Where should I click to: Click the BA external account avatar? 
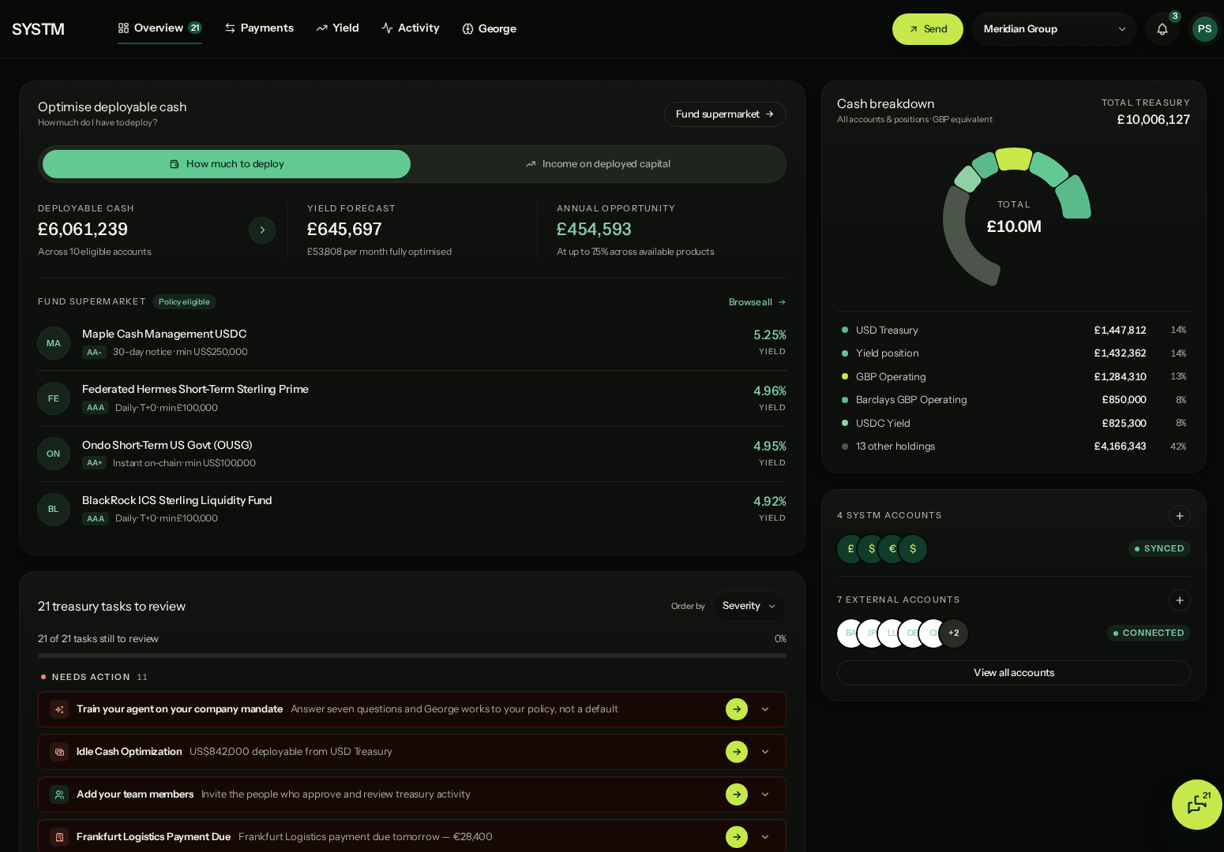coord(850,633)
